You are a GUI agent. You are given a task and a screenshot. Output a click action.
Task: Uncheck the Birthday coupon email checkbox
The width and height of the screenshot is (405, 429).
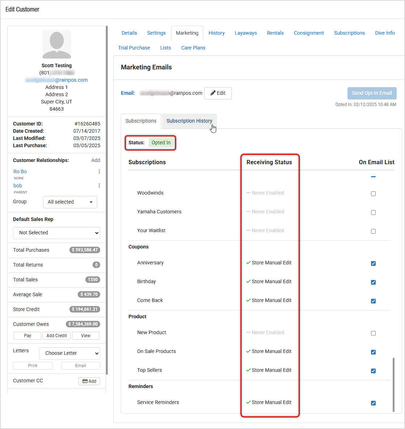point(373,282)
